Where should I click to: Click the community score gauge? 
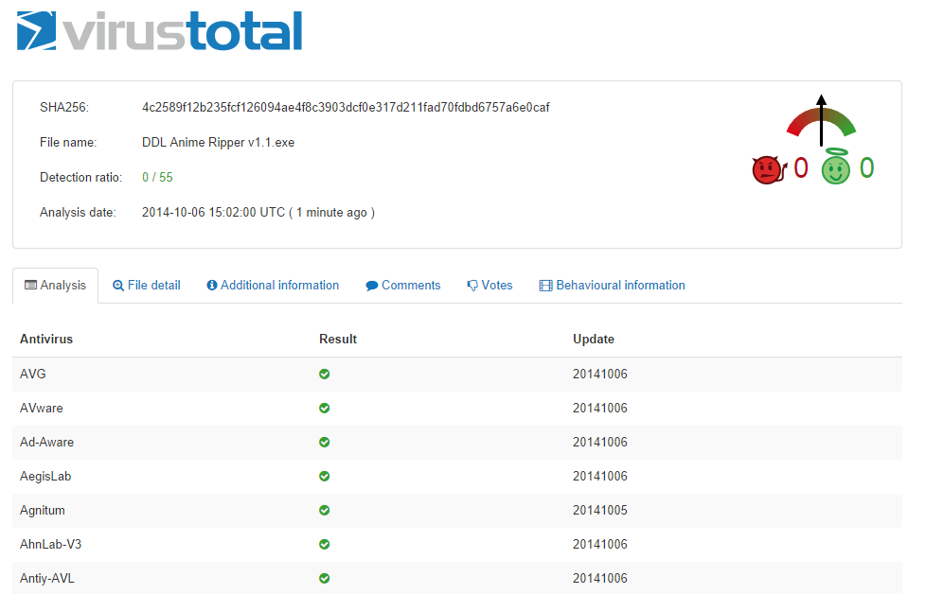coord(821,121)
